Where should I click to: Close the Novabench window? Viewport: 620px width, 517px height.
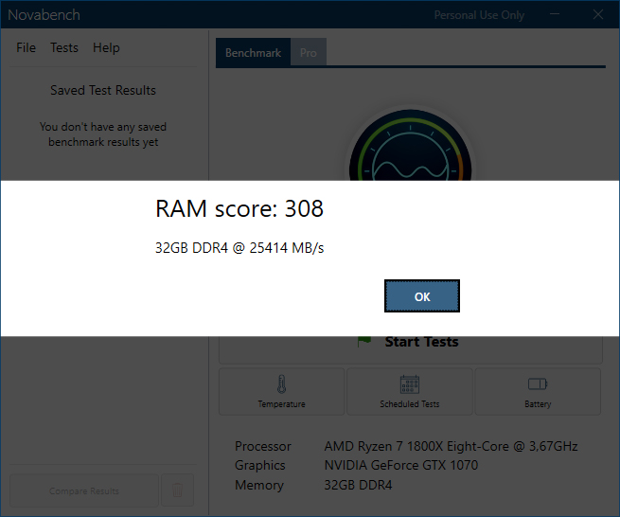(x=598, y=14)
